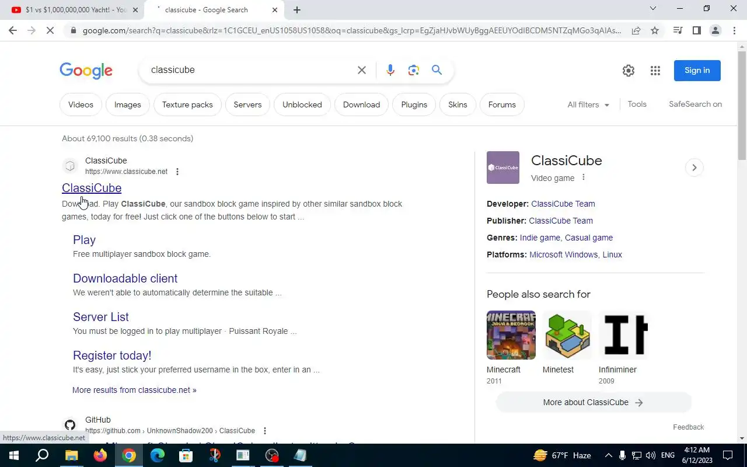Select the Unblocked filter chip
This screenshot has height=467, width=747.
(302, 105)
